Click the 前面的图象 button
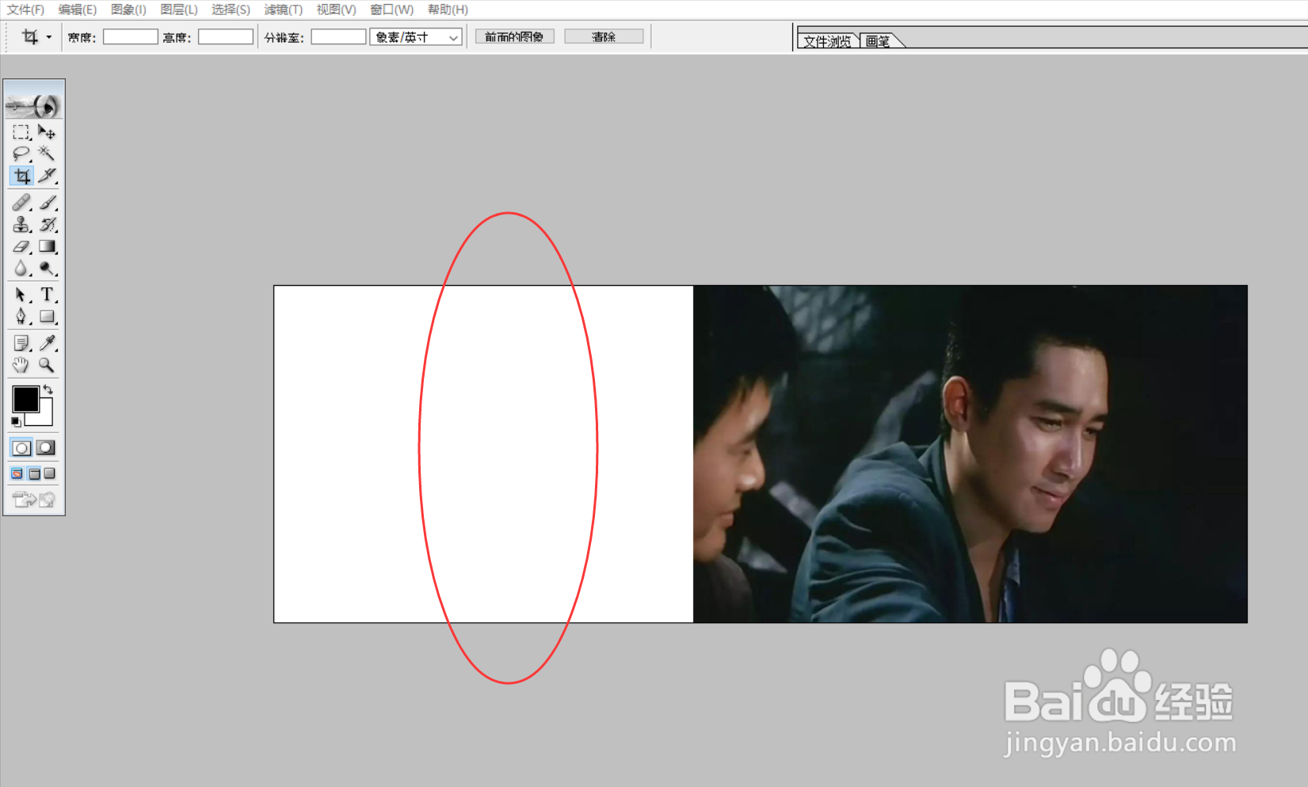 pyautogui.click(x=515, y=37)
